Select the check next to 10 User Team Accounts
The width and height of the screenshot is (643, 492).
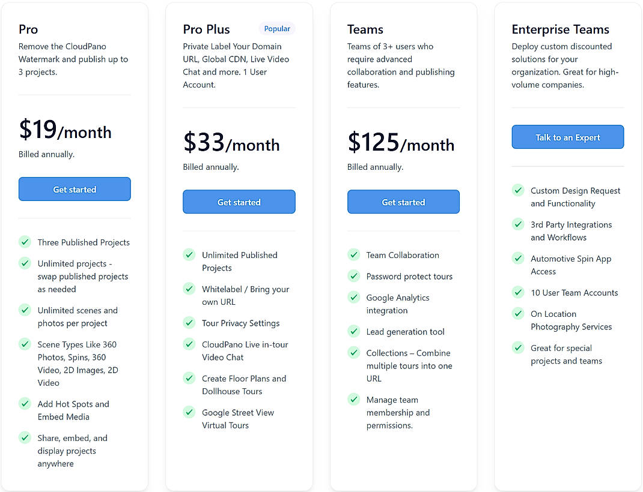pos(518,292)
